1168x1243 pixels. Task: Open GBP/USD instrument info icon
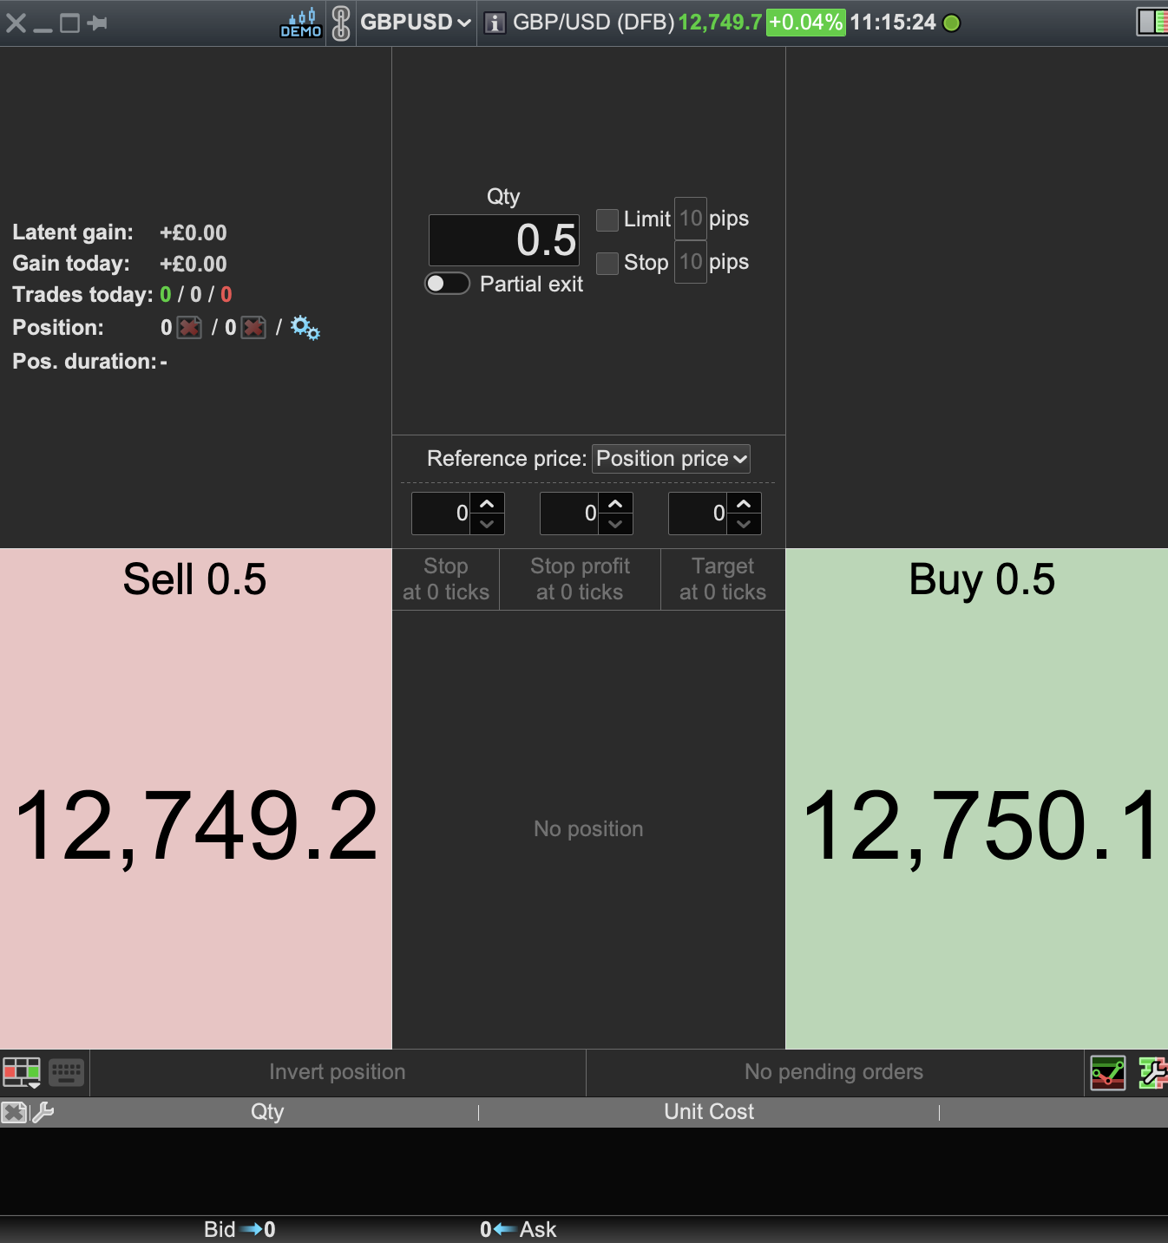click(494, 23)
